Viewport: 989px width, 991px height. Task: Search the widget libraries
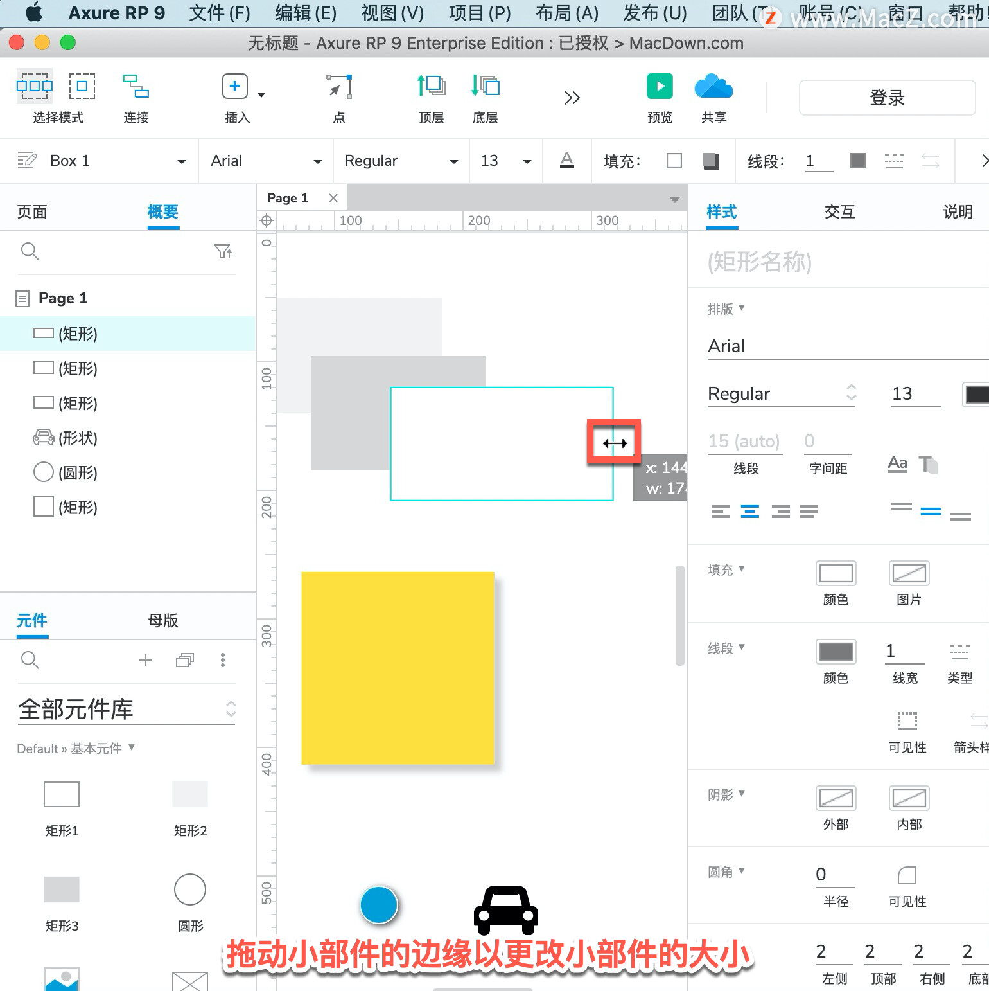(30, 660)
